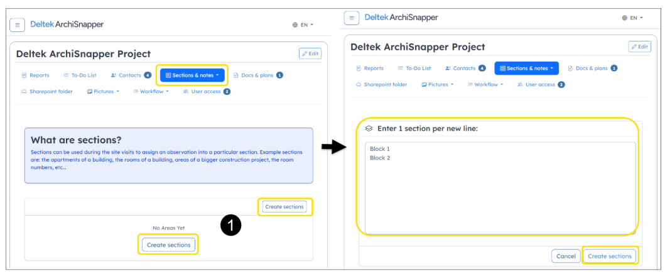The image size is (665, 276).
Task: Click the 'Block 2' text line
Action: [x=380, y=158]
